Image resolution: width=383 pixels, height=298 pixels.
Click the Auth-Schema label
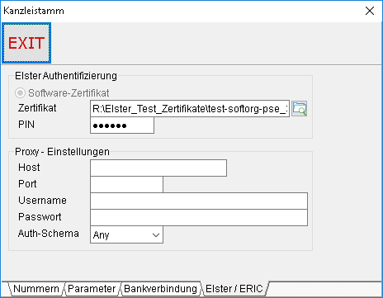pyautogui.click(x=49, y=234)
